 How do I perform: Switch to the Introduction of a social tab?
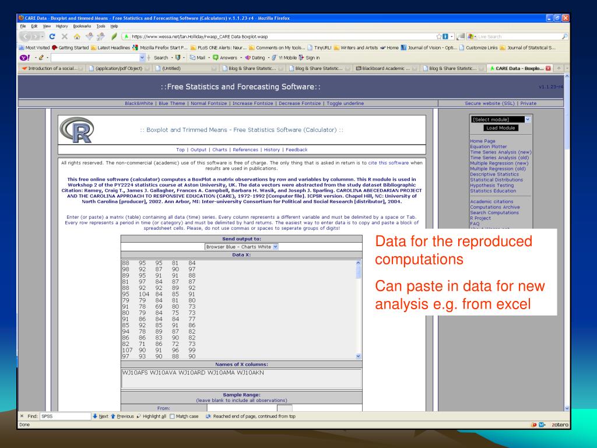(x=52, y=69)
